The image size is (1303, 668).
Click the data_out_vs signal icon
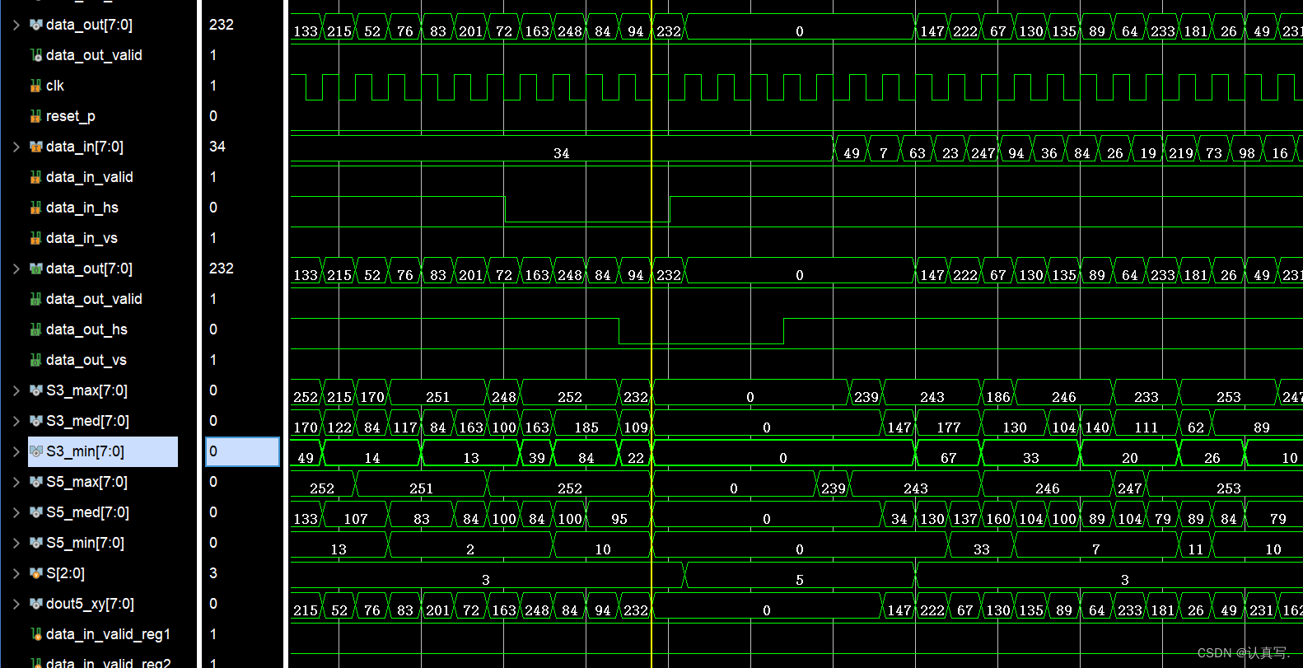(35, 360)
